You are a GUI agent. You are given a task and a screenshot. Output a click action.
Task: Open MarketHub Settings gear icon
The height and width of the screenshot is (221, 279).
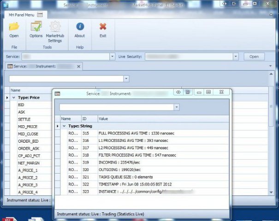(55, 27)
